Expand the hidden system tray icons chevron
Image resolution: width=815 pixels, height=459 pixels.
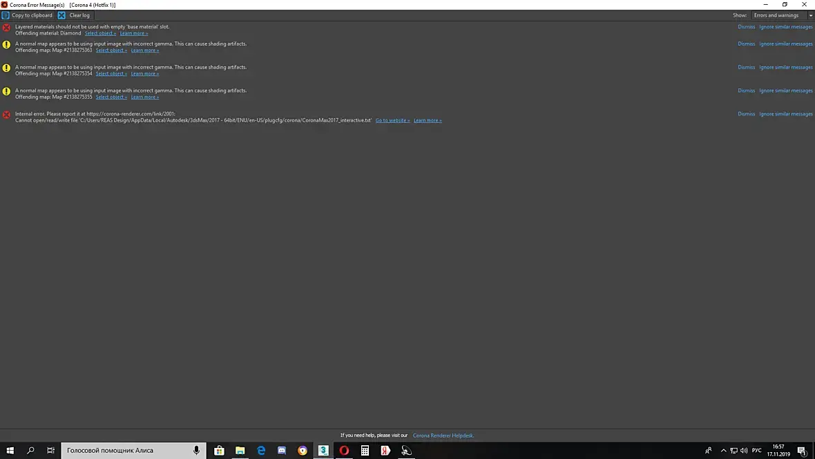click(x=724, y=450)
